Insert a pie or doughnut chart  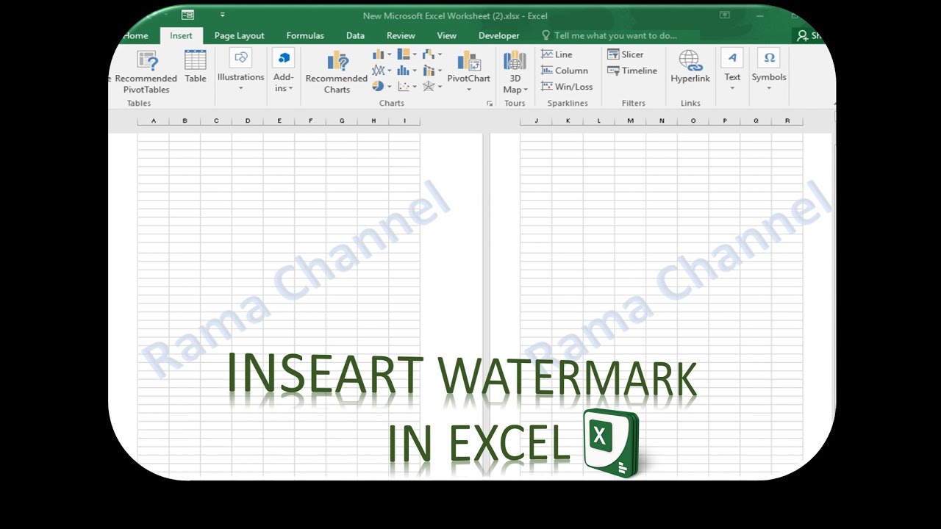[382, 87]
